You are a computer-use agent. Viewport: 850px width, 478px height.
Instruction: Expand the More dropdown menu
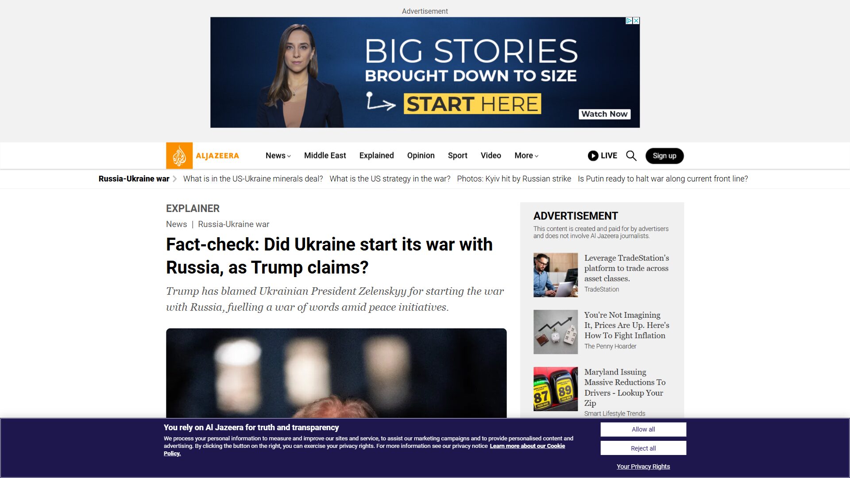click(x=526, y=156)
